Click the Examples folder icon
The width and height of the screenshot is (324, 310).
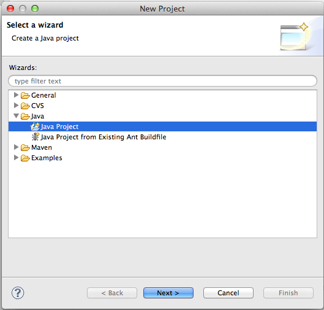[x=25, y=158]
